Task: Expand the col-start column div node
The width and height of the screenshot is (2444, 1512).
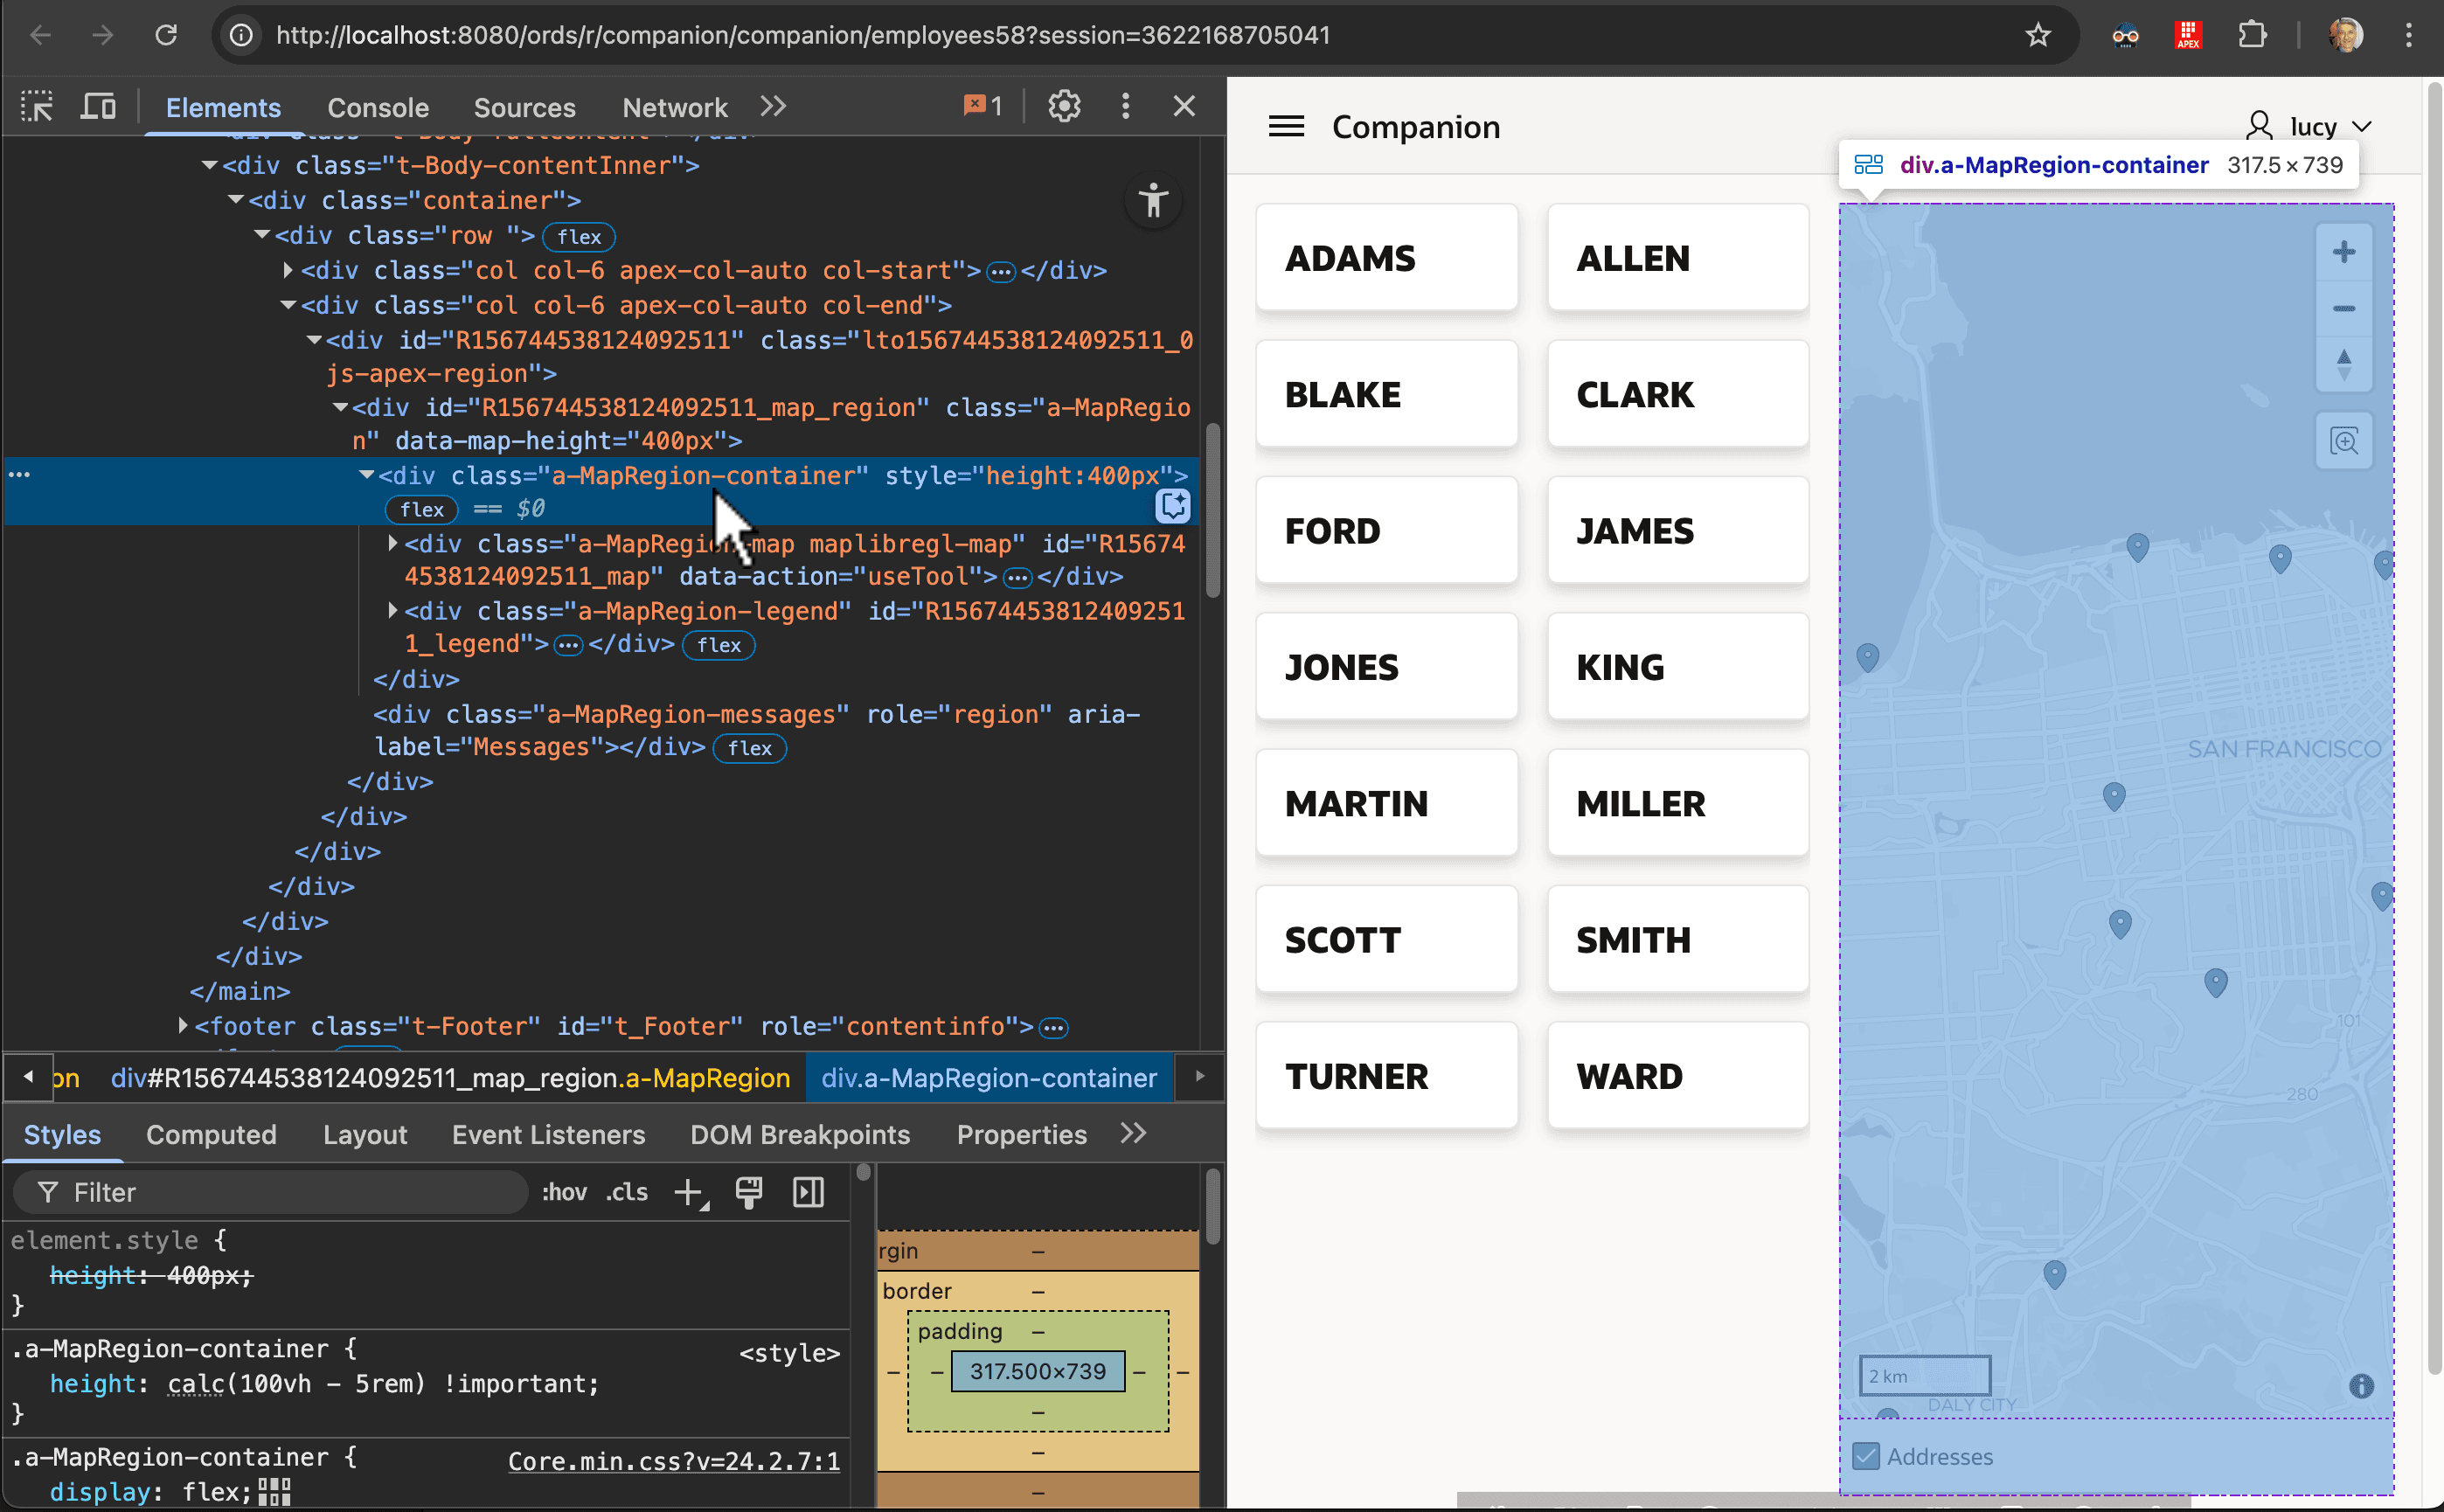Action: coord(288,270)
